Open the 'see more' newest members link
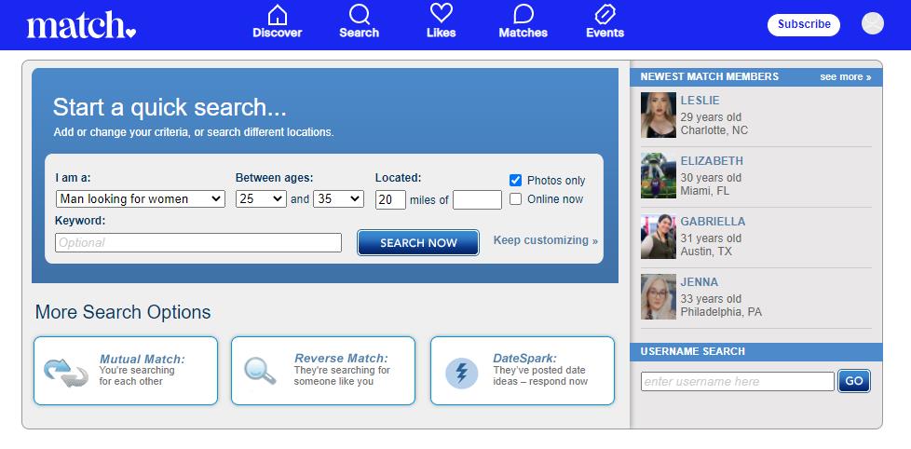 click(846, 76)
